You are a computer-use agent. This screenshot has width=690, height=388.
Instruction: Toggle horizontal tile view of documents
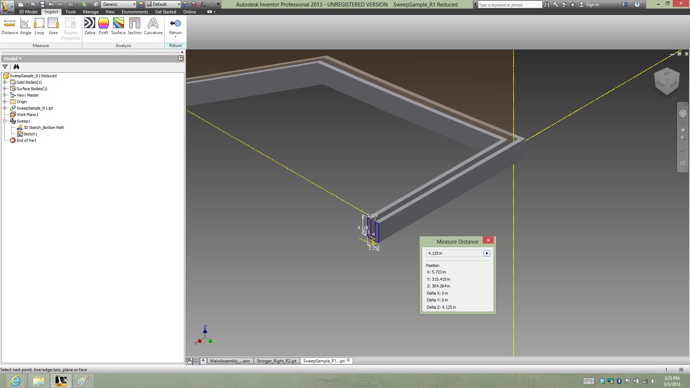coord(196,361)
